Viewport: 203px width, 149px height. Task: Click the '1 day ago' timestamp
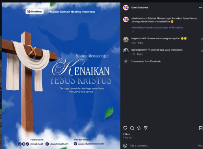(x=127, y=138)
